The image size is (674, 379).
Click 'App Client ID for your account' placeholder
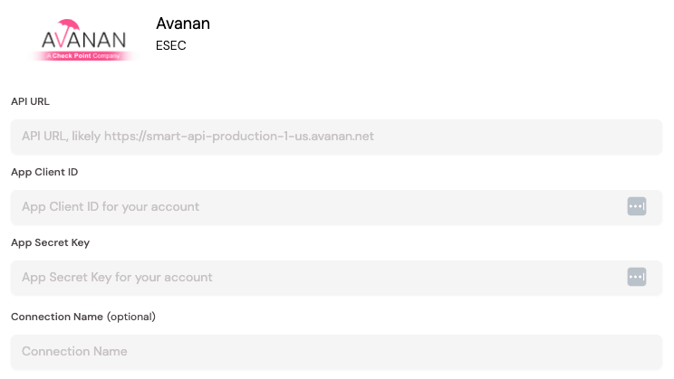pyautogui.click(x=111, y=207)
